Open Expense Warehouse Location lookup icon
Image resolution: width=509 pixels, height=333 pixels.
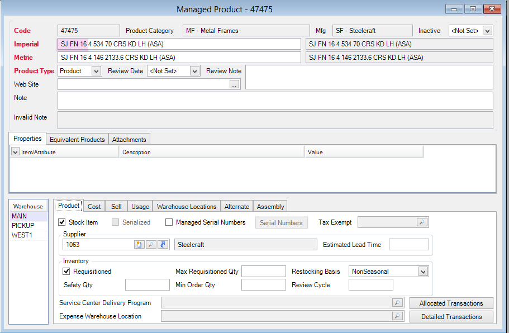pyautogui.click(x=397, y=316)
